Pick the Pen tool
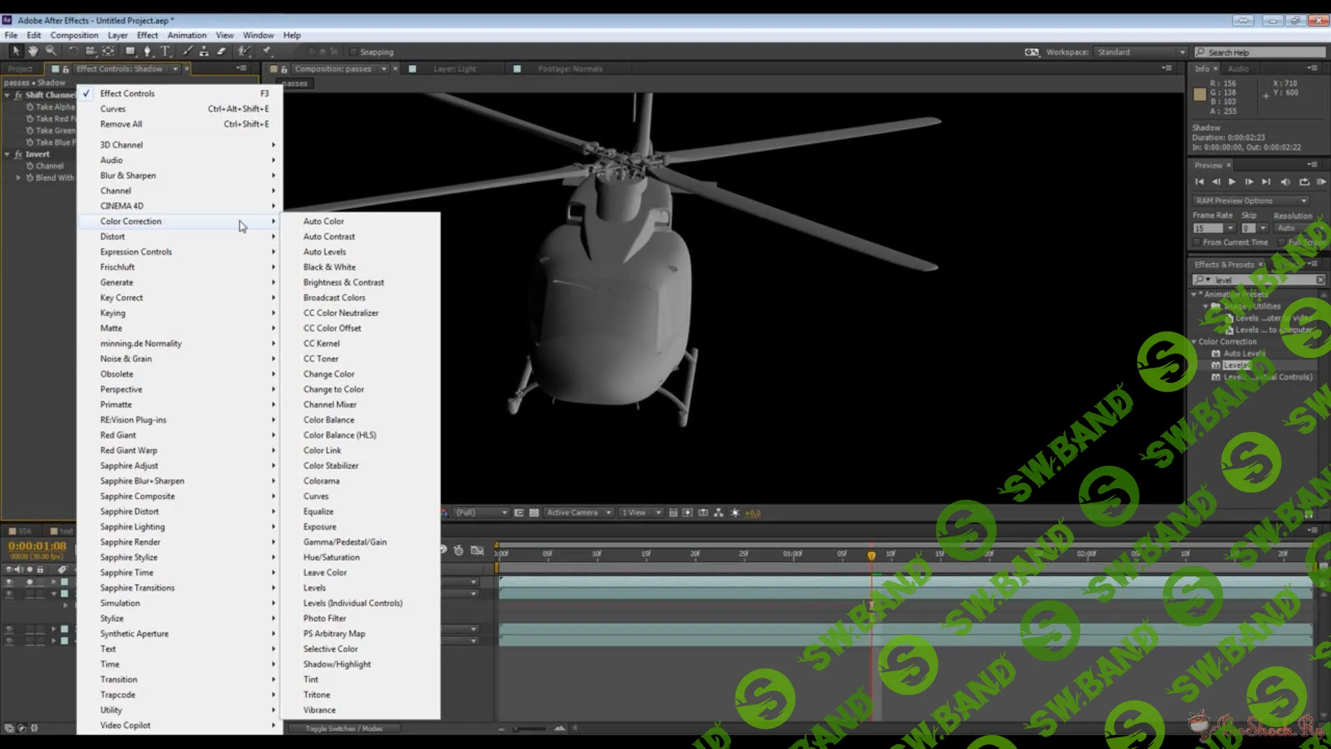Image resolution: width=1331 pixels, height=749 pixels. point(148,51)
